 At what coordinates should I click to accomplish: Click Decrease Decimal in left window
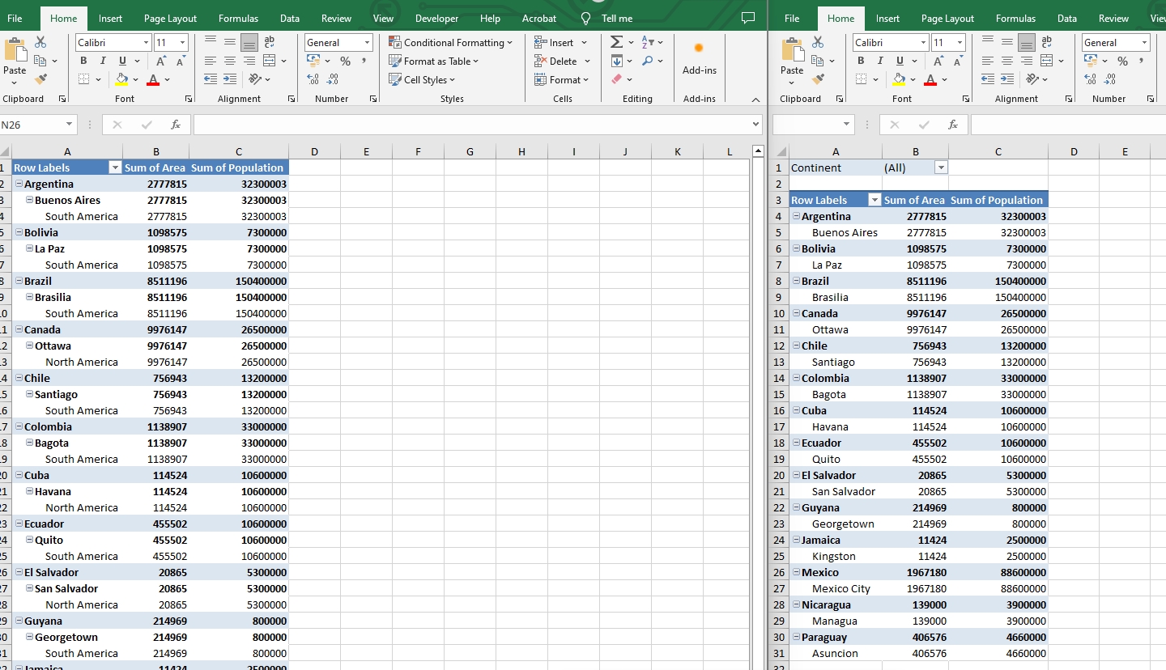[332, 79]
